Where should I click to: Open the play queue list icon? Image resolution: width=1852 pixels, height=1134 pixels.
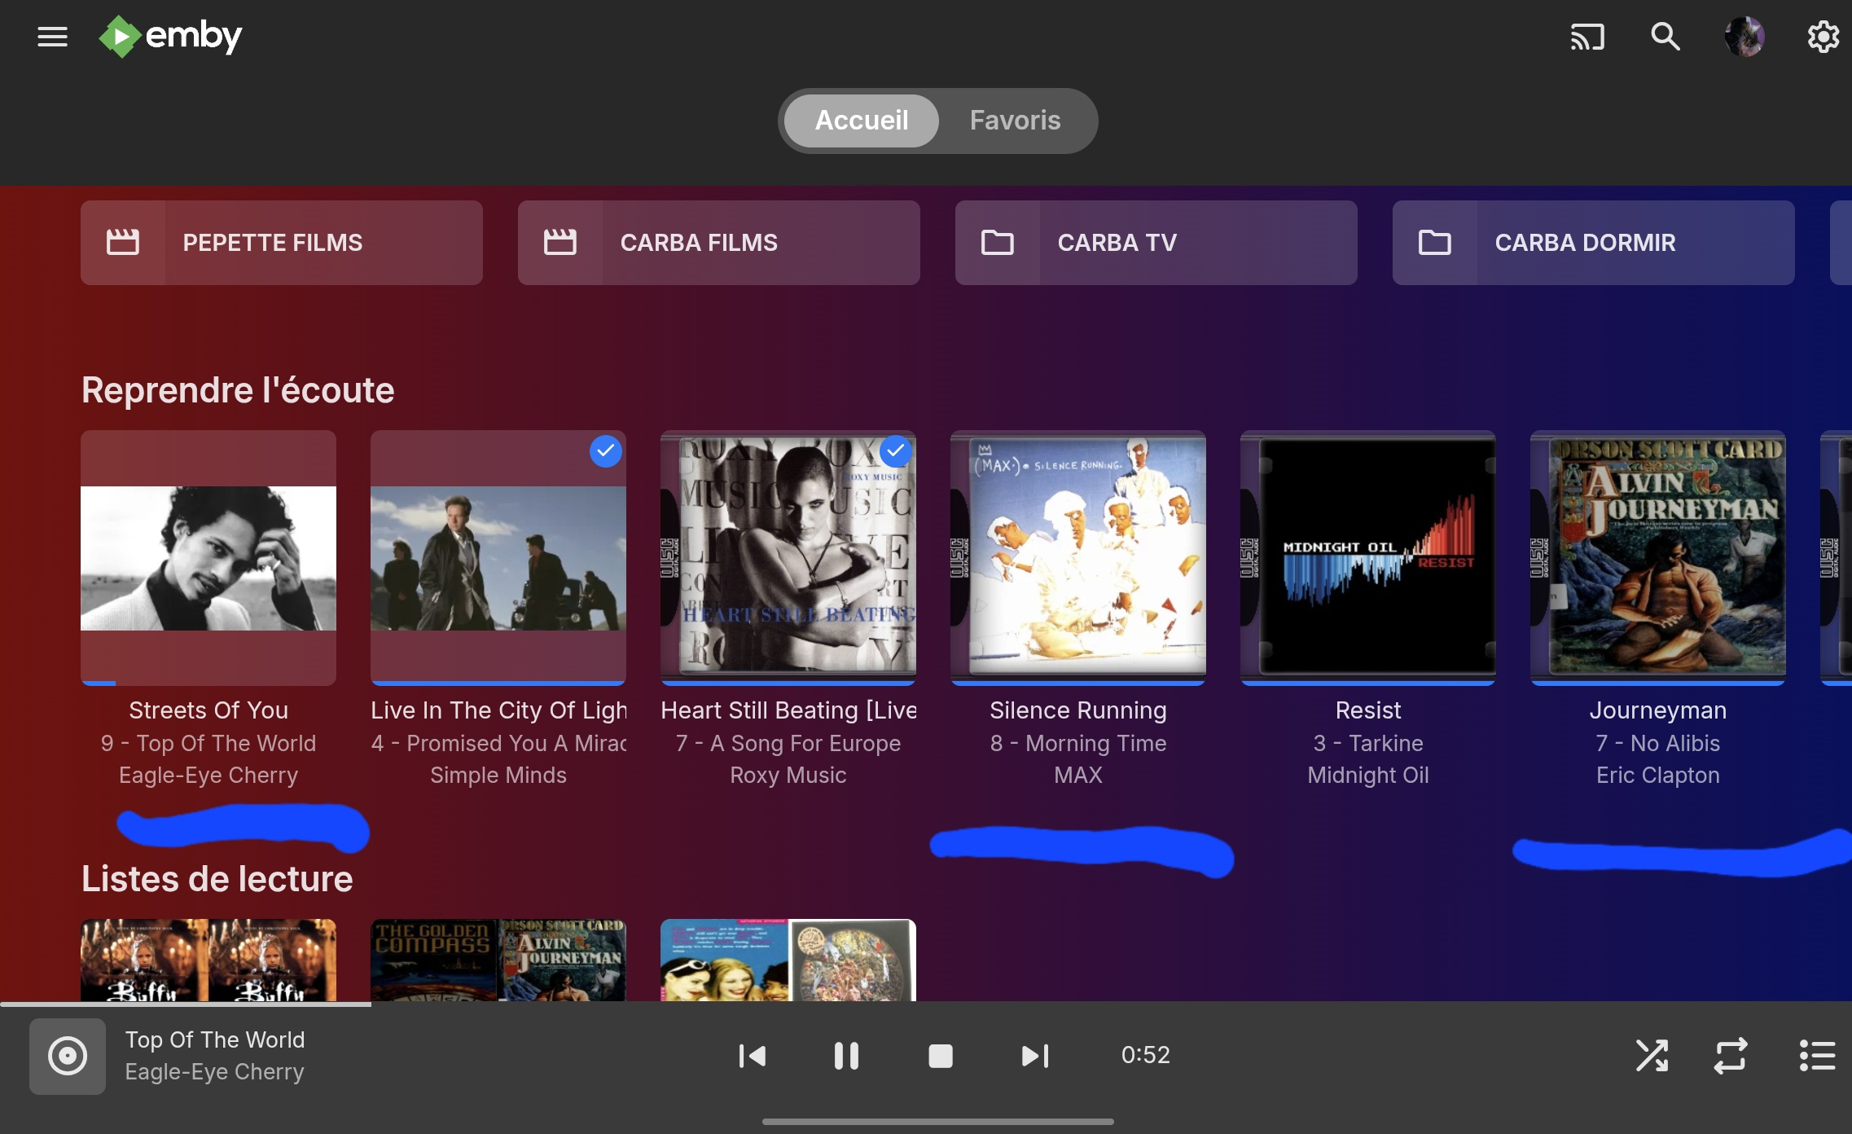(x=1817, y=1056)
